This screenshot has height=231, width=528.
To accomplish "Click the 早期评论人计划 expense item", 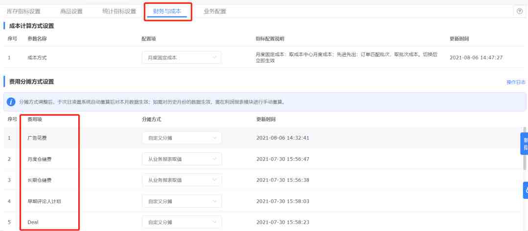I will pos(44,201).
